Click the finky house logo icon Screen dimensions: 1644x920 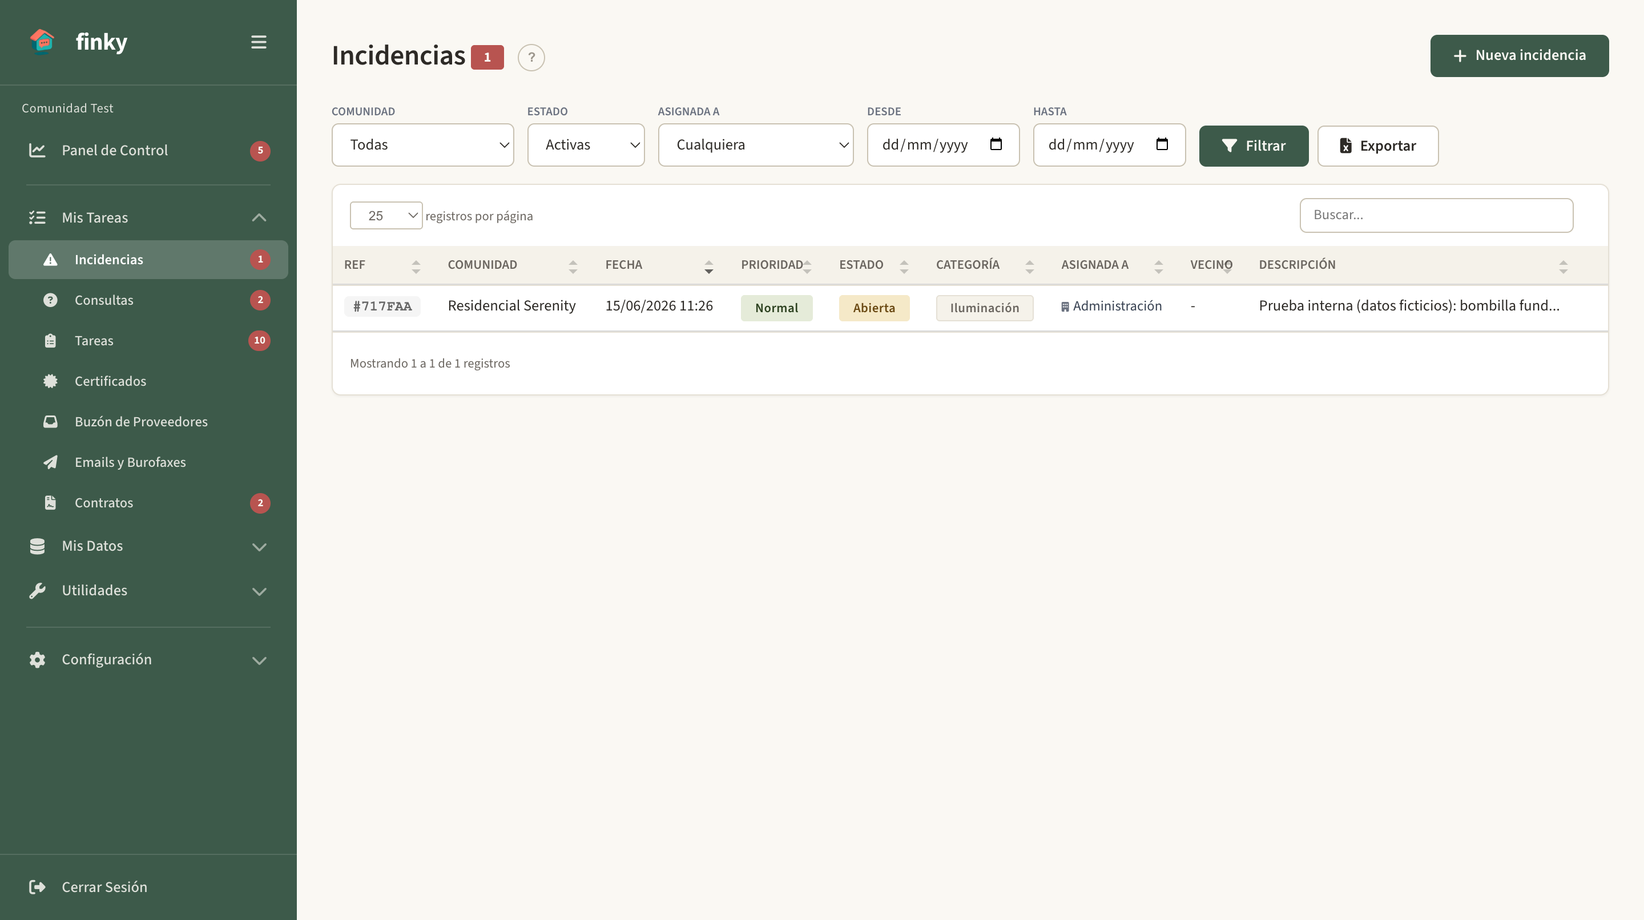click(42, 42)
